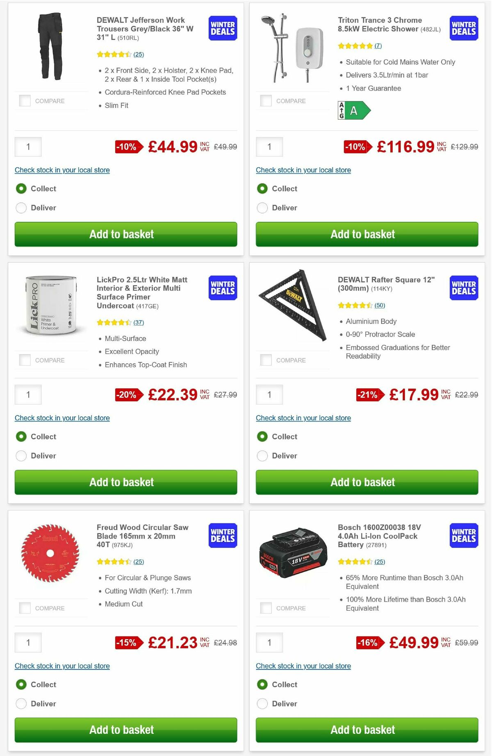Click the -21% discount arrow on the Rafter Square
Image resolution: width=492 pixels, height=756 pixels.
pyautogui.click(x=367, y=395)
